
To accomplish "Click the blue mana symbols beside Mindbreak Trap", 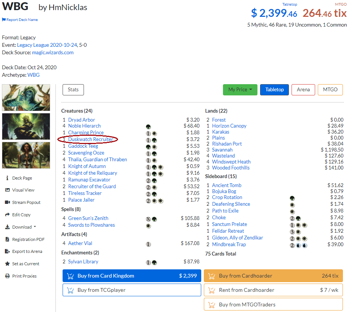I will click(302, 245).
